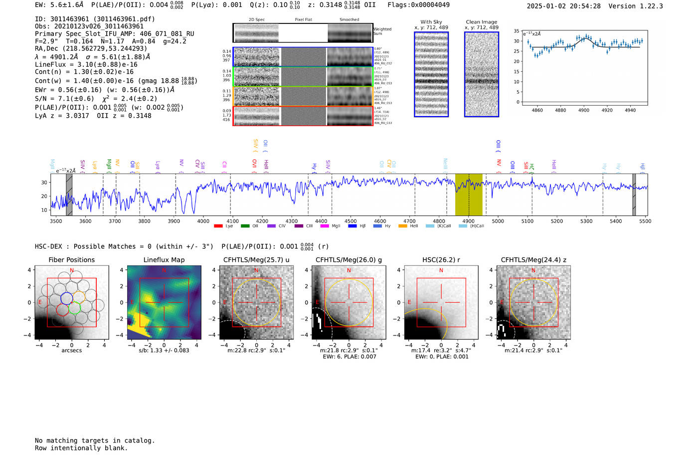
Task: Click the hatched gray band near 5460
Action: [x=634, y=194]
